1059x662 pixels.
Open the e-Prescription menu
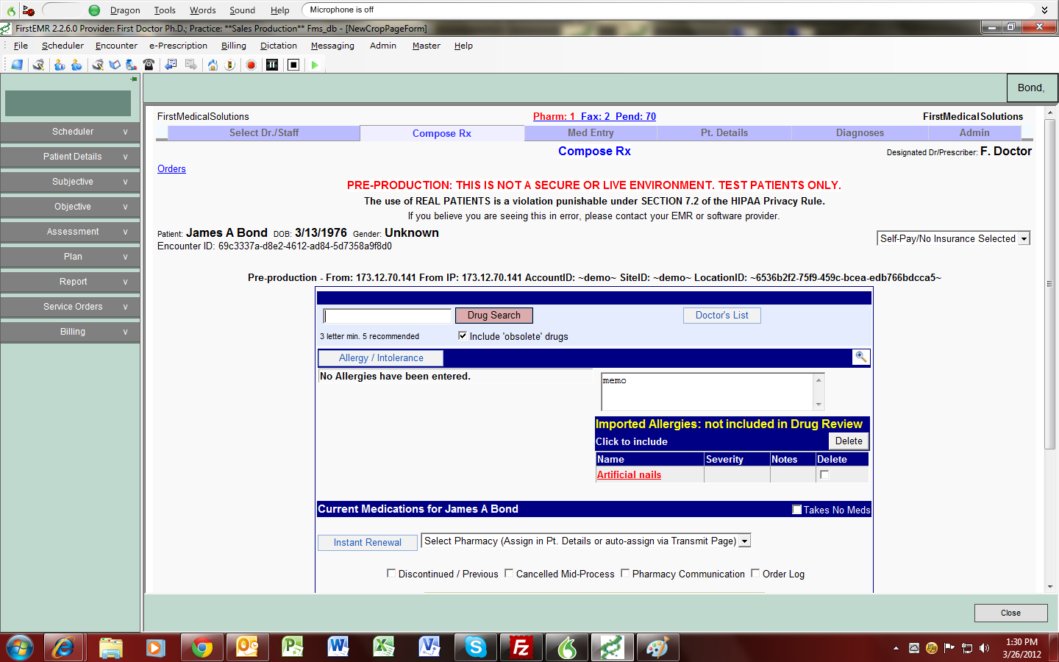pos(178,46)
